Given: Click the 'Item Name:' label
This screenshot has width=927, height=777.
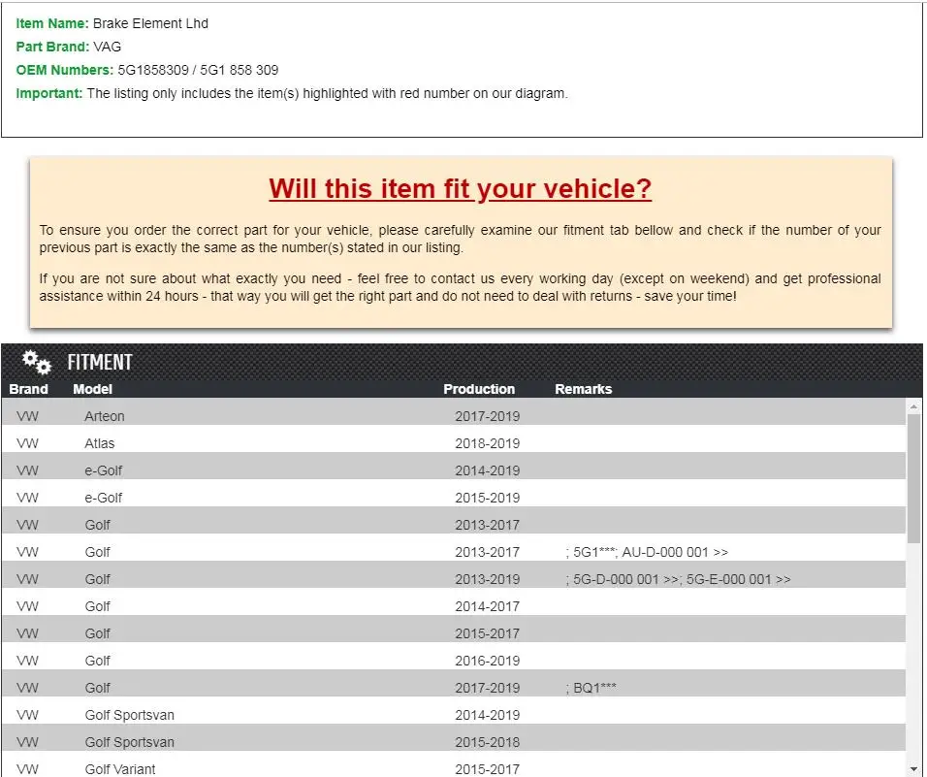Looking at the screenshot, I should pos(52,23).
